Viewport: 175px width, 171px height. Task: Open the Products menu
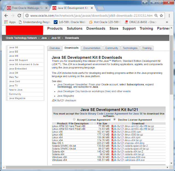[55, 28]
